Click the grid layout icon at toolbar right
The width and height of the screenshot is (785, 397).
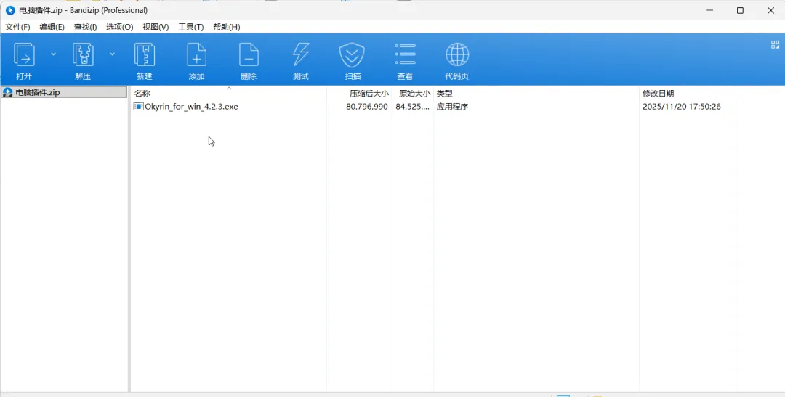pos(775,44)
